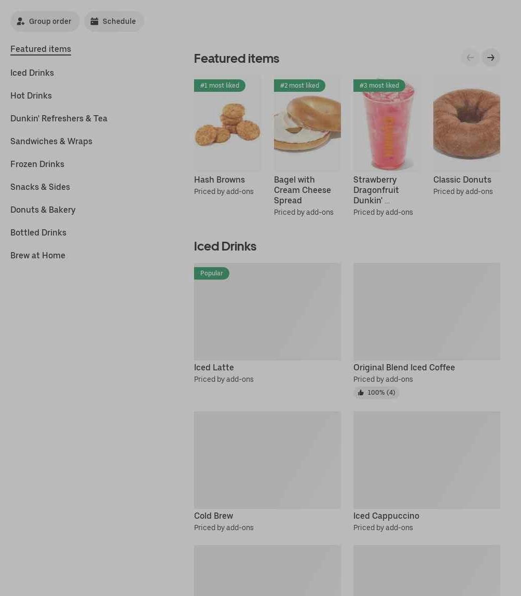Jump to Sandwiches & Wraps section
The image size is (521, 596).
tap(51, 142)
